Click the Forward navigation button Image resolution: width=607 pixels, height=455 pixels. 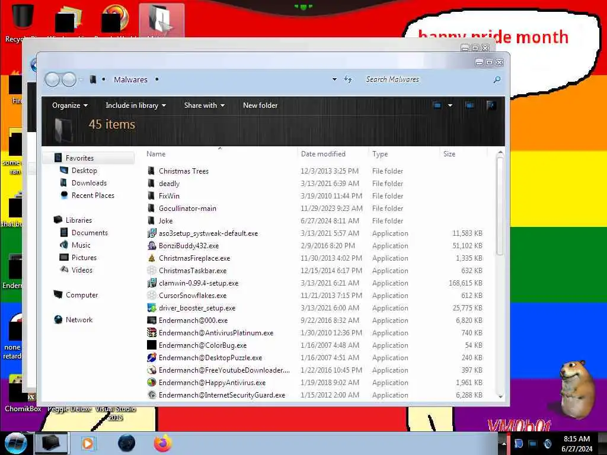[x=69, y=80]
